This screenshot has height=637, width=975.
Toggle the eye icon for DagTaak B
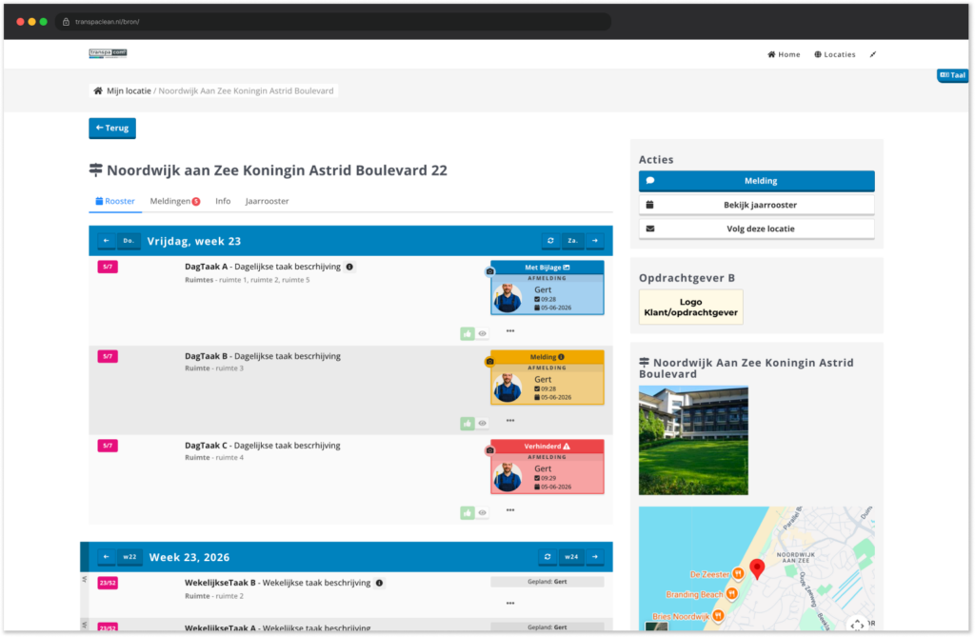[x=482, y=423]
